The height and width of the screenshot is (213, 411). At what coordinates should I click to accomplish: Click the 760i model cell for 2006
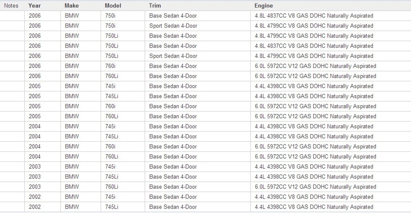(110, 66)
